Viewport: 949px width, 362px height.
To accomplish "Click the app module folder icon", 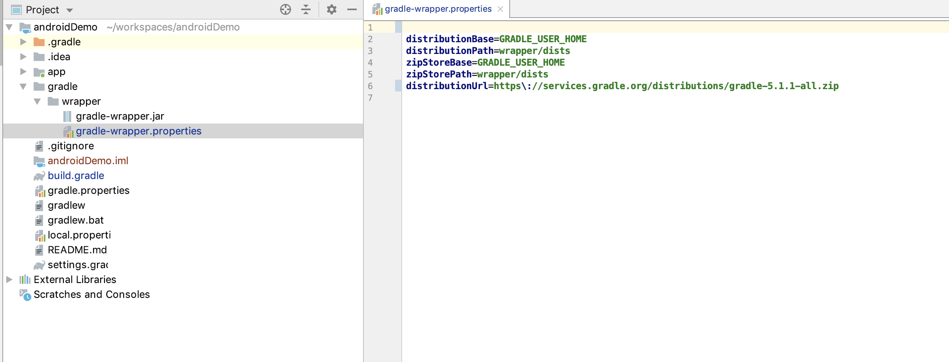I will (x=39, y=72).
